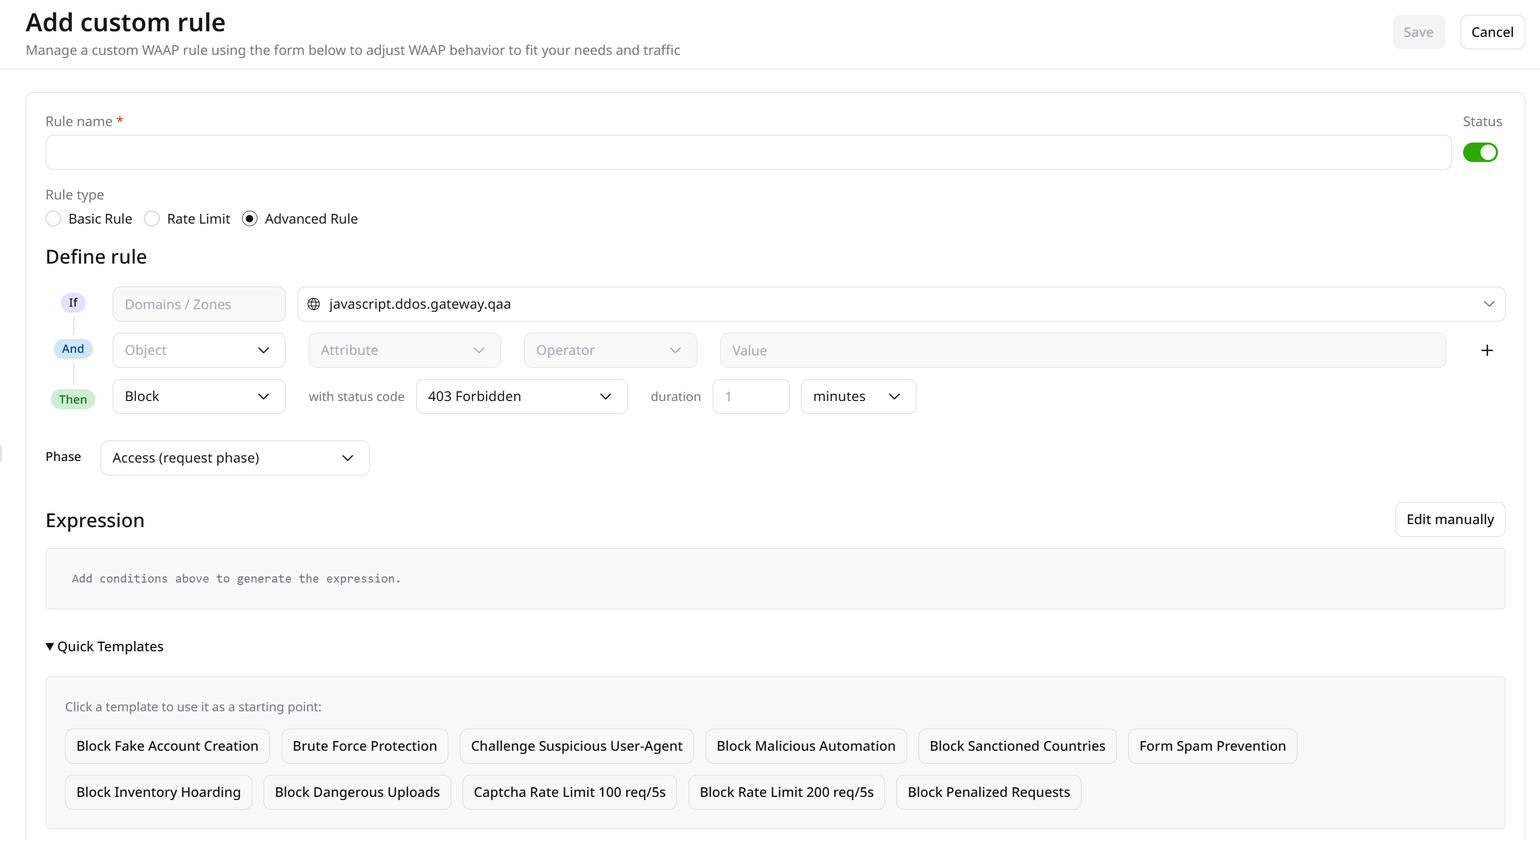Click the duration number input field

[751, 396]
